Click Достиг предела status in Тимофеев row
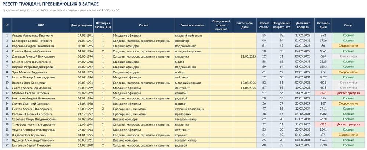The height and width of the screenshot is (150, 367). click(x=348, y=124)
